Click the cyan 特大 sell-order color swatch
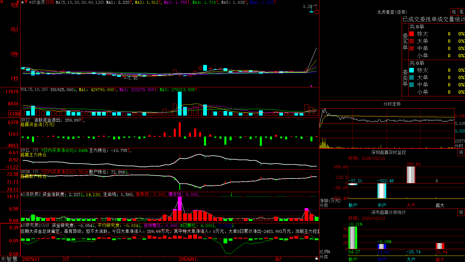 tap(412, 70)
